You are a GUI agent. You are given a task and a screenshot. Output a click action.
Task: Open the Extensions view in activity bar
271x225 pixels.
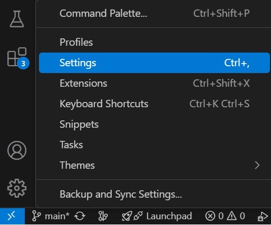(17, 57)
